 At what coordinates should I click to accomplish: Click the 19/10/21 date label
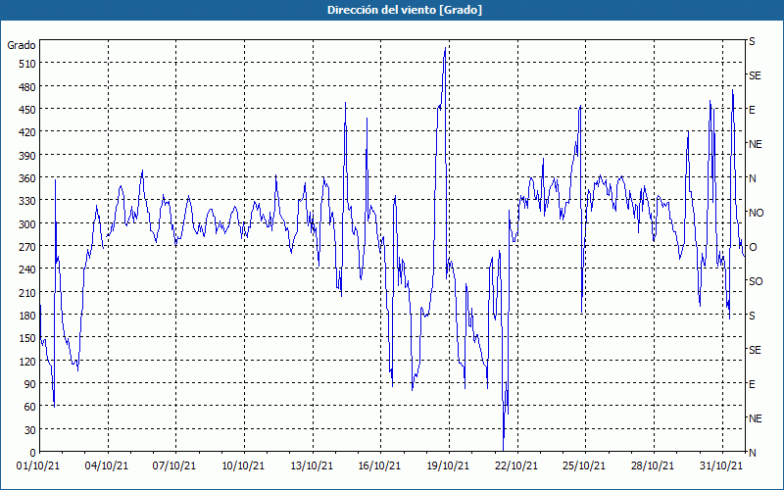coord(448,466)
